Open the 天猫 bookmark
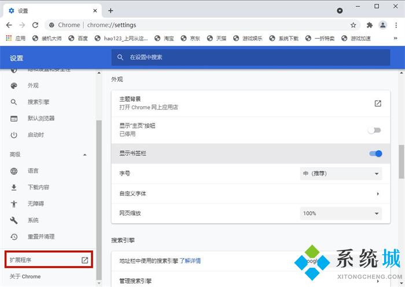Image resolution: width=405 pixels, height=287 pixels. click(217, 38)
